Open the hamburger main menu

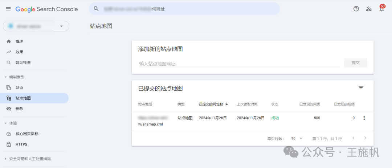[x=8, y=9]
